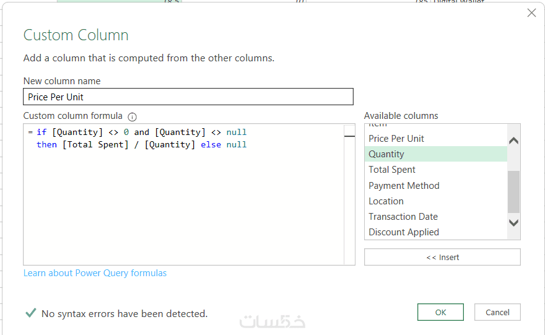545x335 pixels.
Task: Click the New column name field
Action: pyautogui.click(x=188, y=97)
